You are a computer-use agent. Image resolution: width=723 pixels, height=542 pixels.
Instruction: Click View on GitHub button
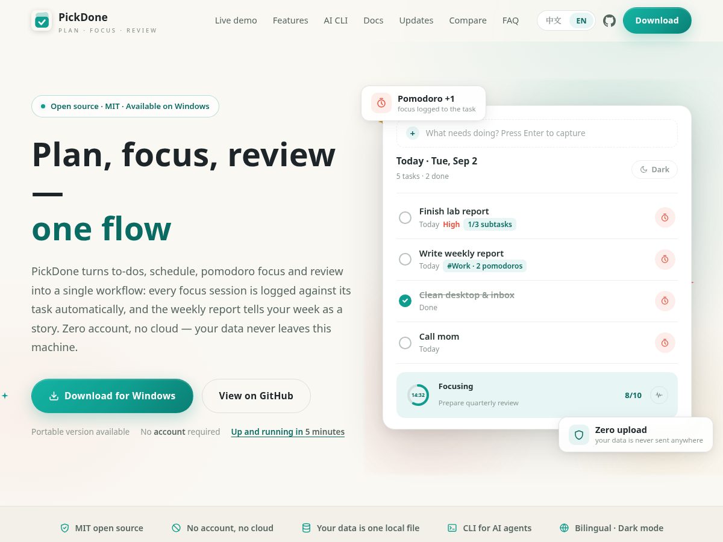(x=256, y=396)
